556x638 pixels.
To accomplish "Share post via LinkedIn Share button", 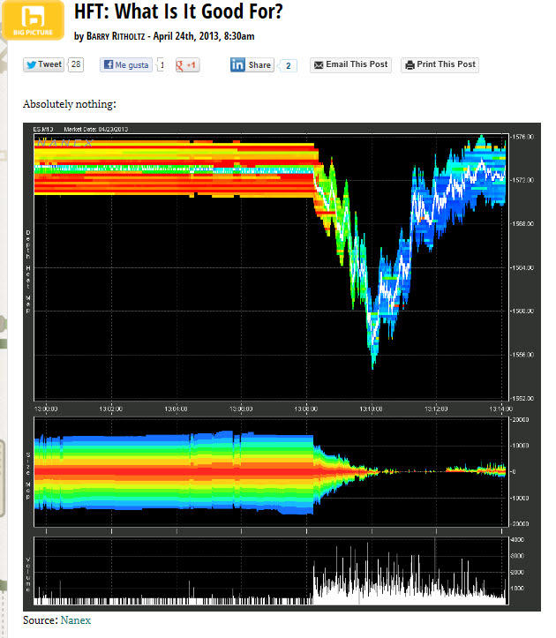I will click(252, 64).
